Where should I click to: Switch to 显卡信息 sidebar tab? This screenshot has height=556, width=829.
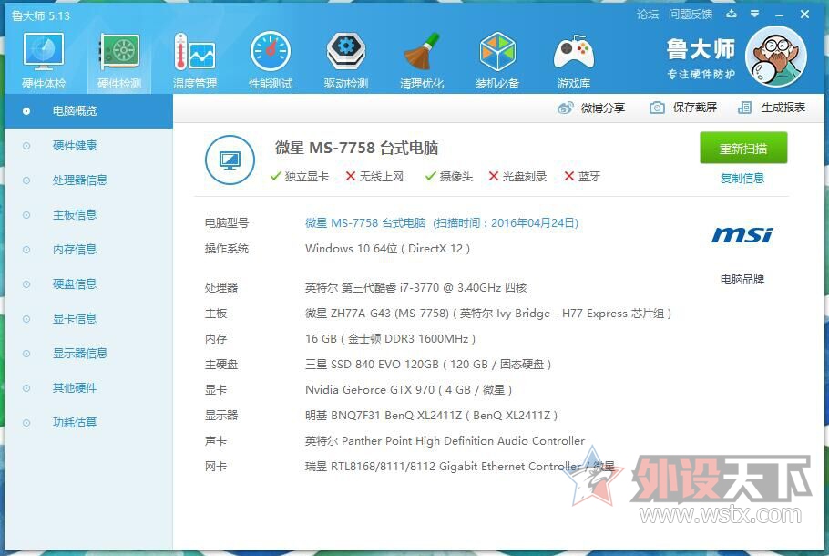tap(75, 319)
